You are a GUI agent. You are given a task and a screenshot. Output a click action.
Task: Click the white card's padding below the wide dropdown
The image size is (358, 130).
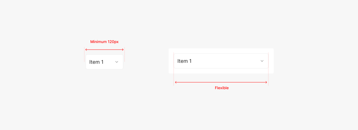pyautogui.click(x=221, y=71)
